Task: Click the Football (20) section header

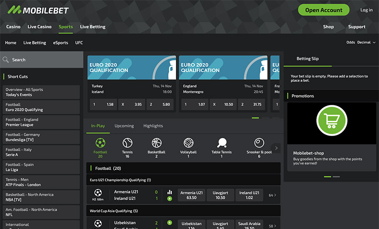Action: (183, 168)
